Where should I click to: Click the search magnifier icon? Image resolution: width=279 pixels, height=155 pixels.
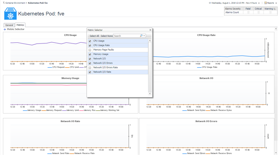click(141, 36)
